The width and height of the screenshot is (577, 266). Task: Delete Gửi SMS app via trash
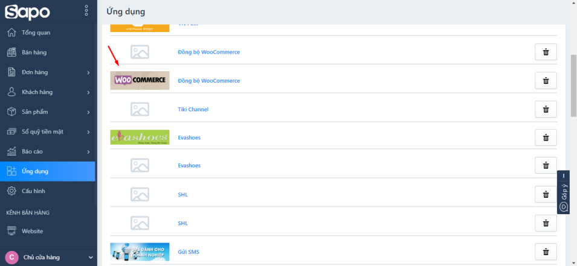coord(546,252)
